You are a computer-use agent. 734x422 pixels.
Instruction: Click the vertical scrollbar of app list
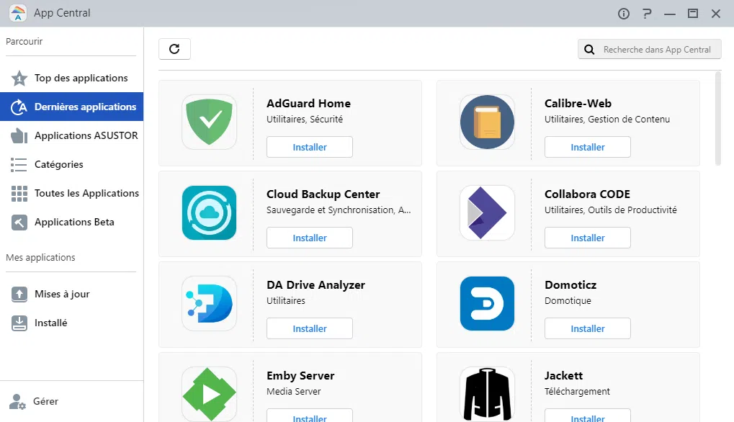(717, 119)
